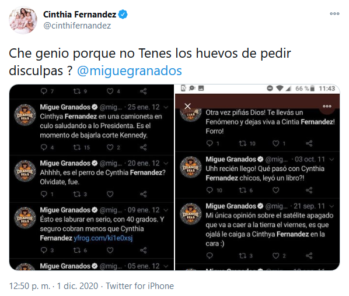The image size is (349, 296).
Task: Click the @cinthifernandez handle
Action: 77,26
